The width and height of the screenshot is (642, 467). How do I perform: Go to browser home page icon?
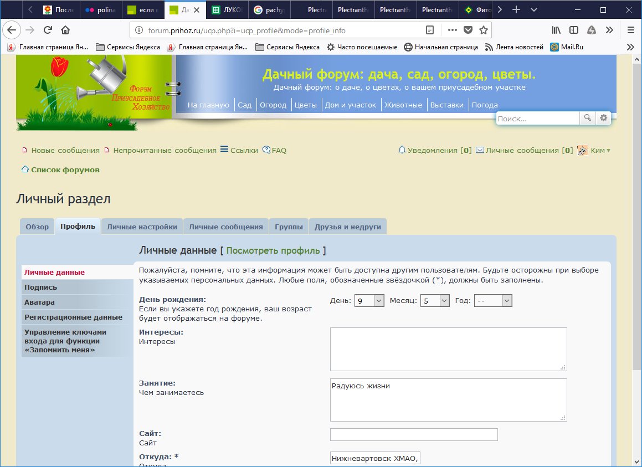click(x=65, y=30)
